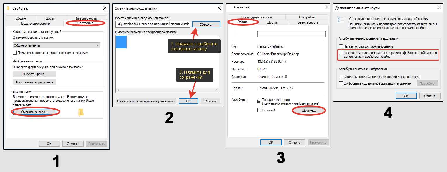The image size is (447, 172).
Task: Click the attributes list icon in Дополнительные атрибуты
Action: [x=341, y=20]
